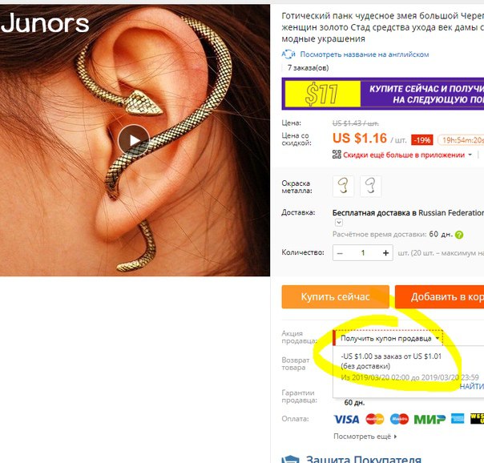The image size is (484, 463).
Task: Click the translate icon beside English title link
Action: (x=288, y=54)
